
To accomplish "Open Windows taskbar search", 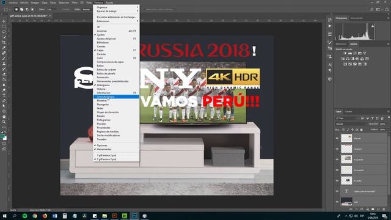I will tap(15, 216).
